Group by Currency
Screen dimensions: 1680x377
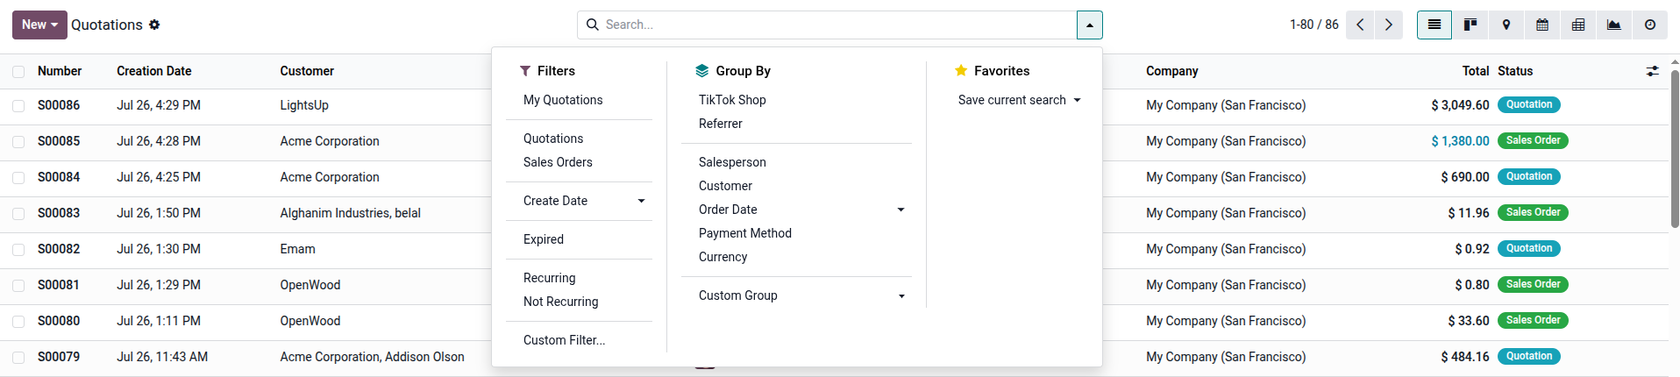pos(723,257)
